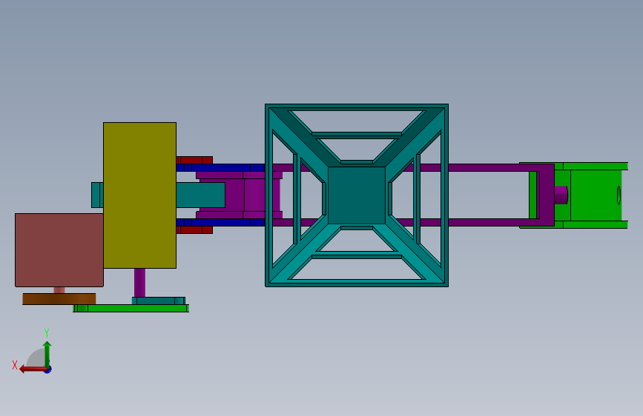This screenshot has height=416, width=643.
Task: Click the blue Z axis dot of triad
Action: (48, 369)
